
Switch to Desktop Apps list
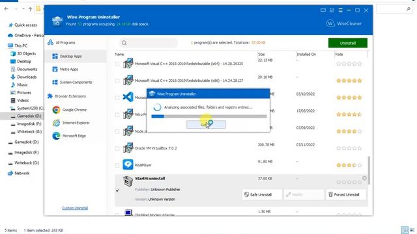[76, 57]
